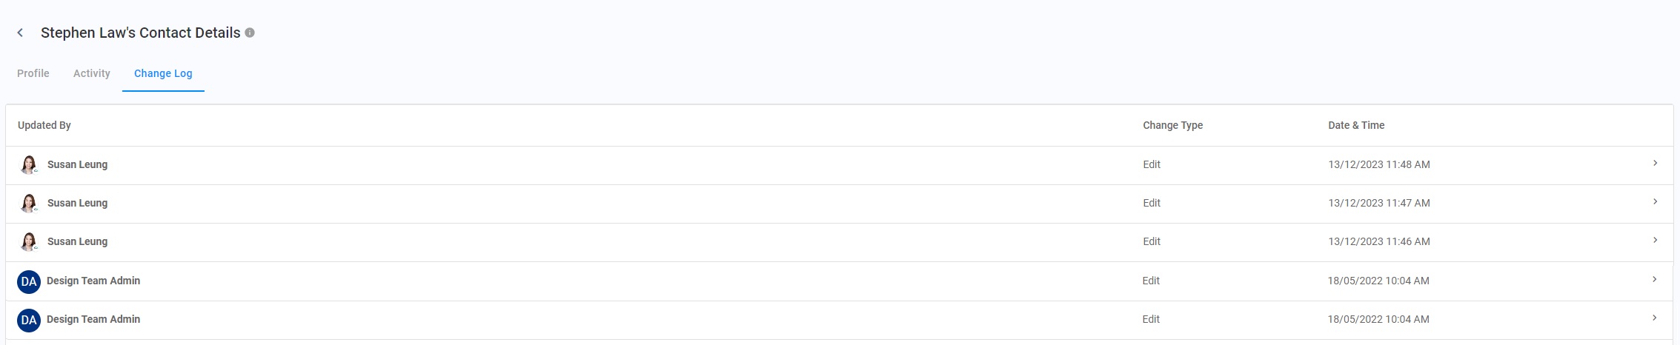
Task: Click Susan Leung's name in 11:48 AM row
Action: click(77, 164)
